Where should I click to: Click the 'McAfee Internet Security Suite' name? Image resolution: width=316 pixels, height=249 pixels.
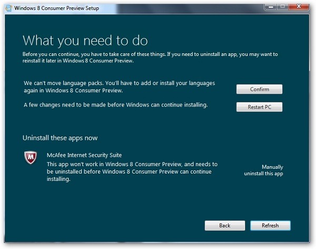point(84,155)
